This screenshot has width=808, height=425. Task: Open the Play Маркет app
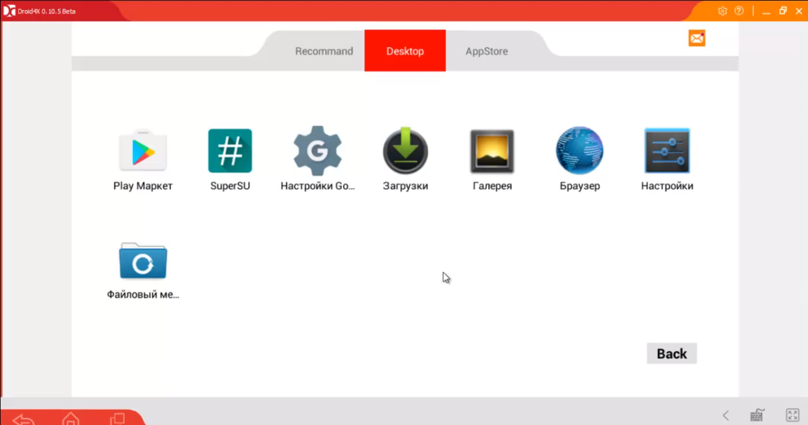pos(142,152)
